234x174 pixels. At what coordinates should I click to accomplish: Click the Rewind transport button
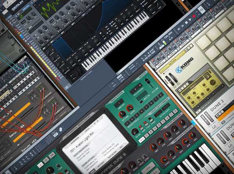point(179,29)
